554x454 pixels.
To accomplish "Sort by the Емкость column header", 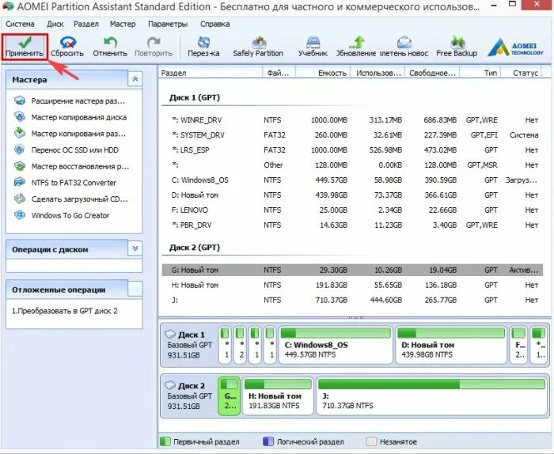I will (x=323, y=73).
